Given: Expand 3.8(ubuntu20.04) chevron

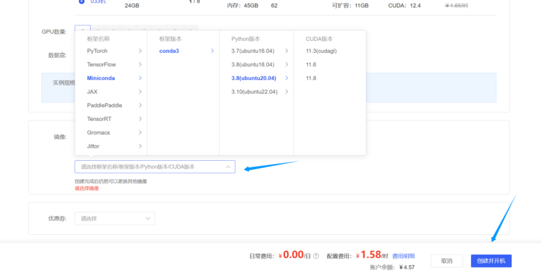Looking at the screenshot, I should point(286,78).
